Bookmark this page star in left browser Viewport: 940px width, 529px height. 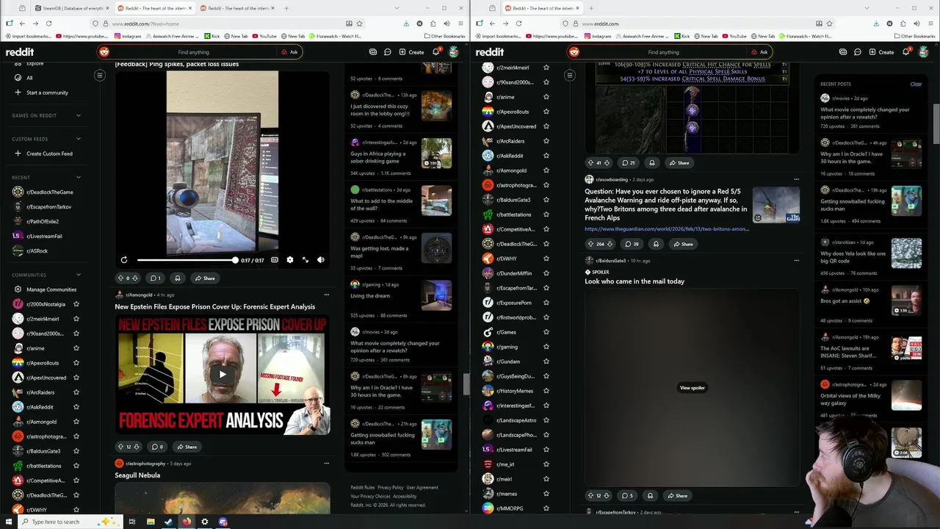(359, 24)
